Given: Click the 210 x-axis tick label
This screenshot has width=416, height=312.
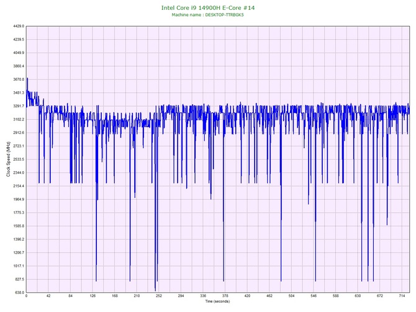Looking at the screenshot, I should point(137,296).
